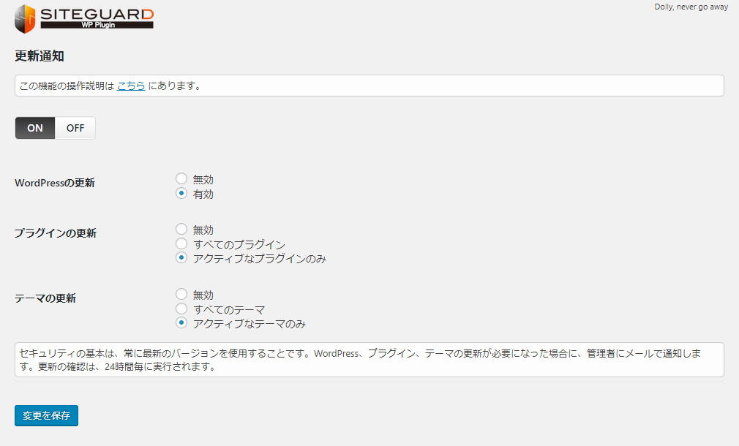Select 無効 for プラグインの更新

click(x=181, y=230)
